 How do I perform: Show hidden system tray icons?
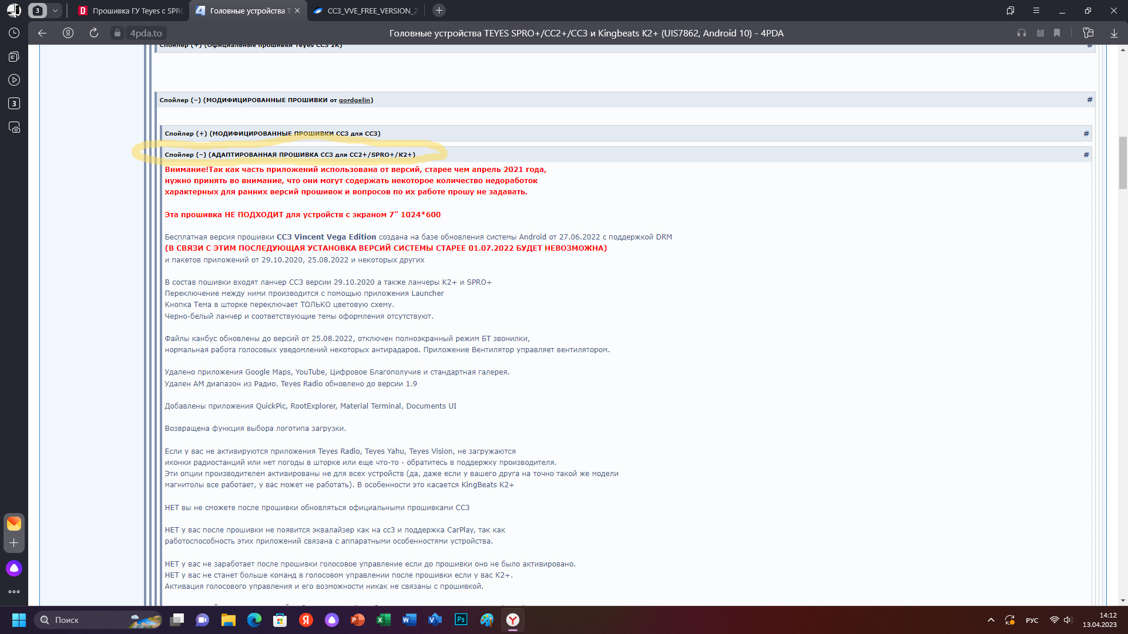tap(991, 620)
